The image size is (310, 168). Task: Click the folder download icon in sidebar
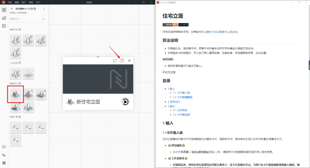point(4,147)
